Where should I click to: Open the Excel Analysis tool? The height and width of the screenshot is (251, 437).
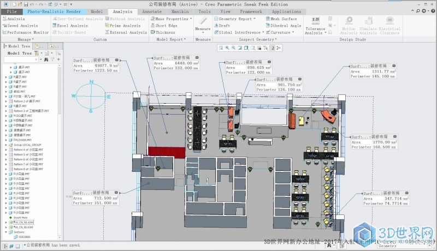72,26
